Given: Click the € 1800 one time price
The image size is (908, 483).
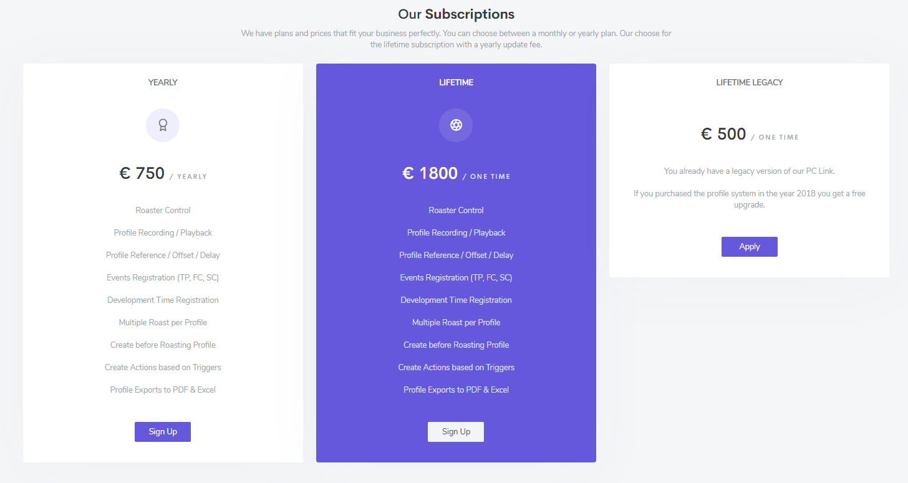Looking at the screenshot, I should tap(456, 173).
